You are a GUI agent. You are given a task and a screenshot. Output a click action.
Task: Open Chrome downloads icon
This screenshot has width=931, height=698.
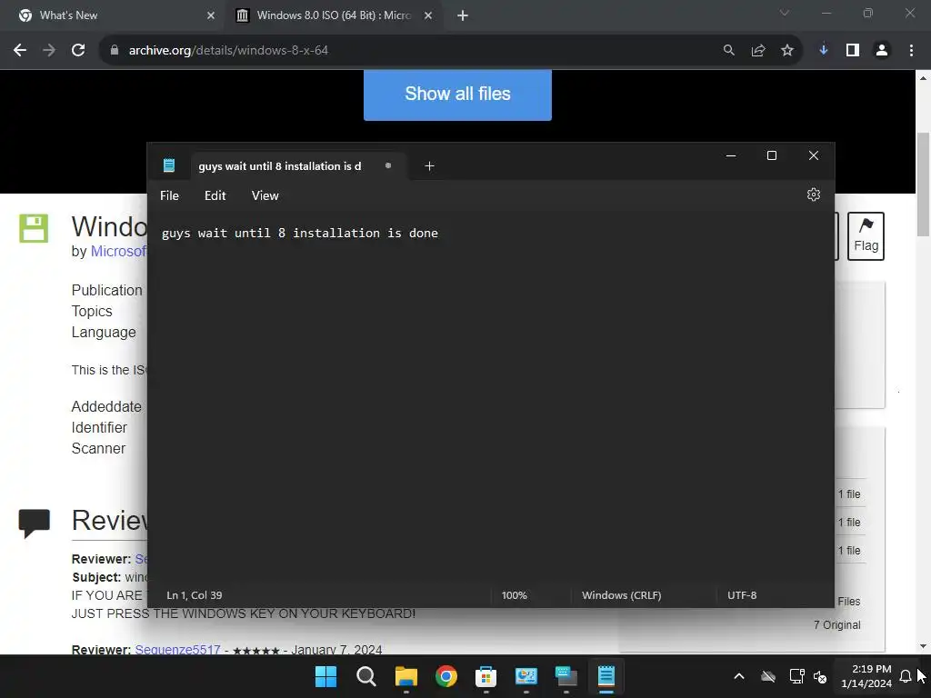(823, 51)
